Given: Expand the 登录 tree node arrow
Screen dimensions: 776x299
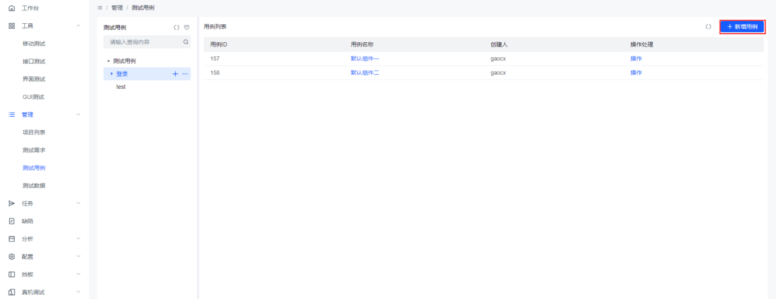Looking at the screenshot, I should click(111, 74).
